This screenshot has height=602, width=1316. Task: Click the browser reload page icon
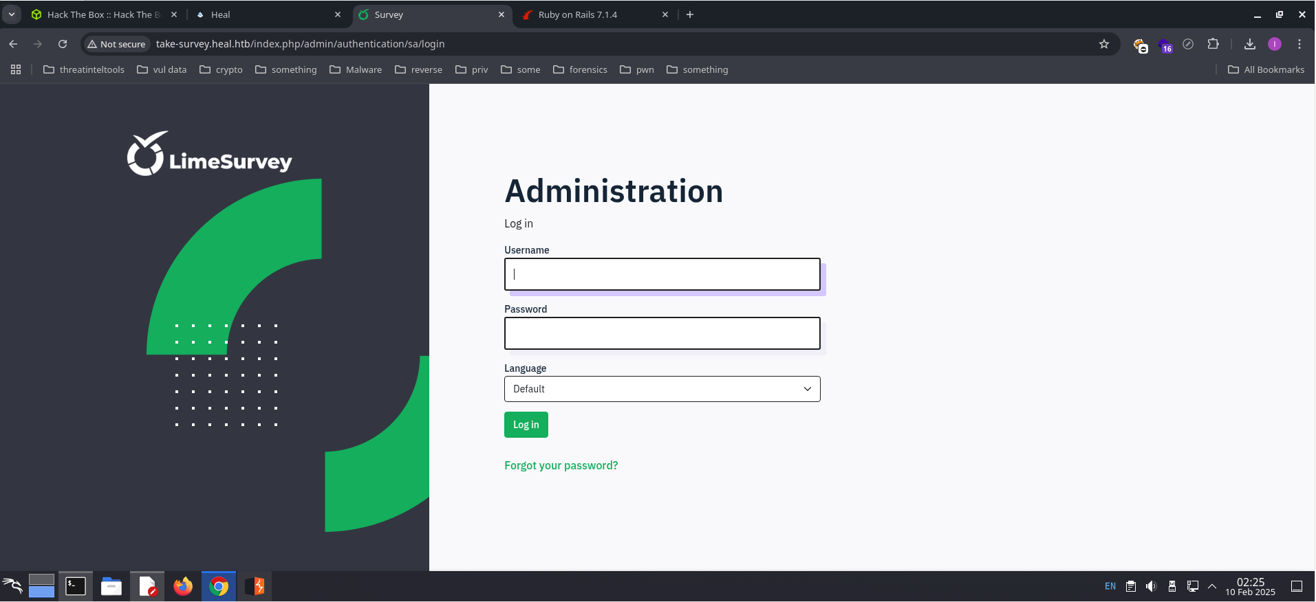pos(63,44)
